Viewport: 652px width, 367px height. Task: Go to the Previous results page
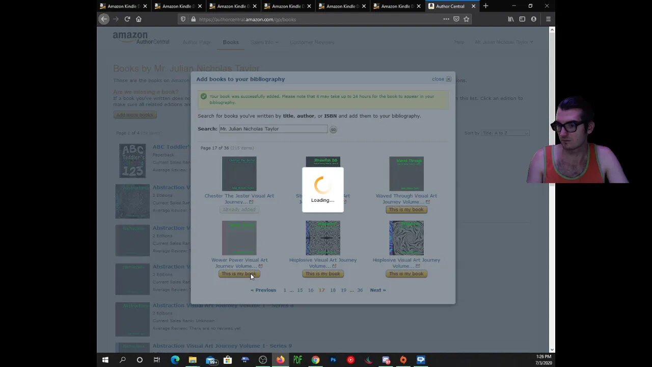[263, 290]
